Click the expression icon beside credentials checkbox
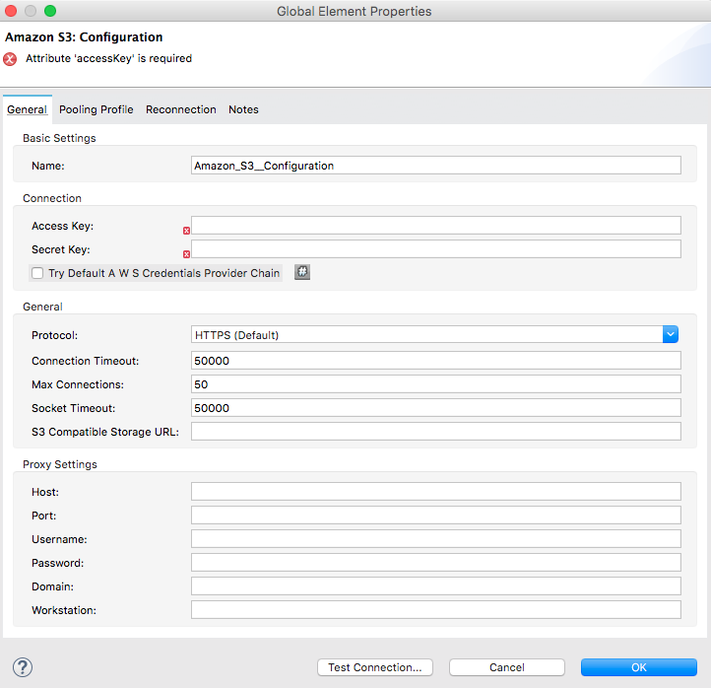The height and width of the screenshot is (688, 711). [x=302, y=272]
